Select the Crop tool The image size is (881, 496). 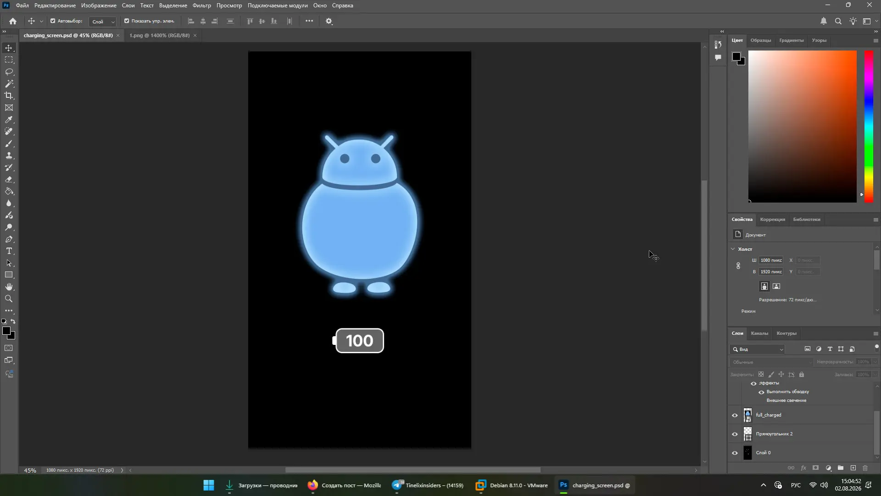click(9, 96)
